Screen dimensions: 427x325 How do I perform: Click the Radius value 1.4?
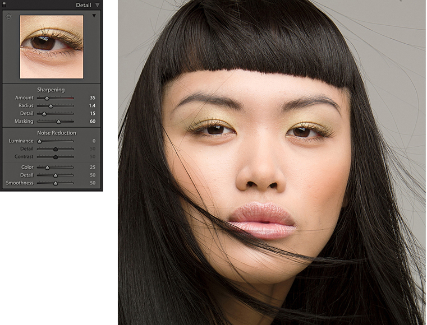pyautogui.click(x=92, y=105)
